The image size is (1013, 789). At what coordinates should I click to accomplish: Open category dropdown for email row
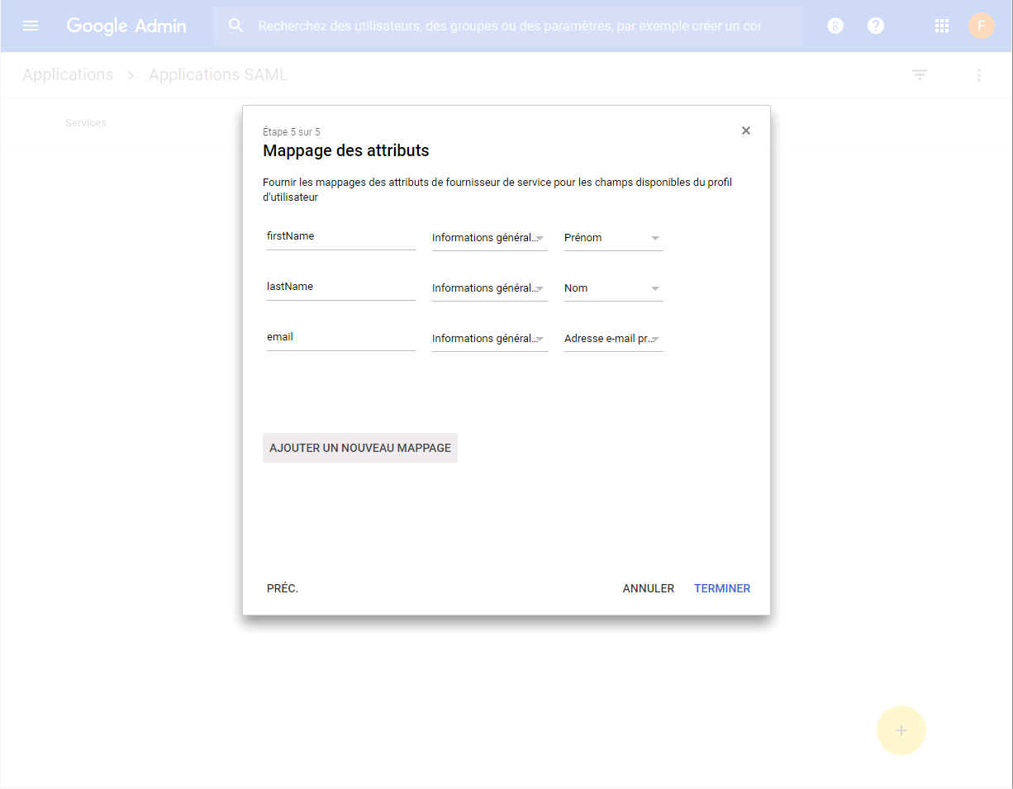(489, 339)
